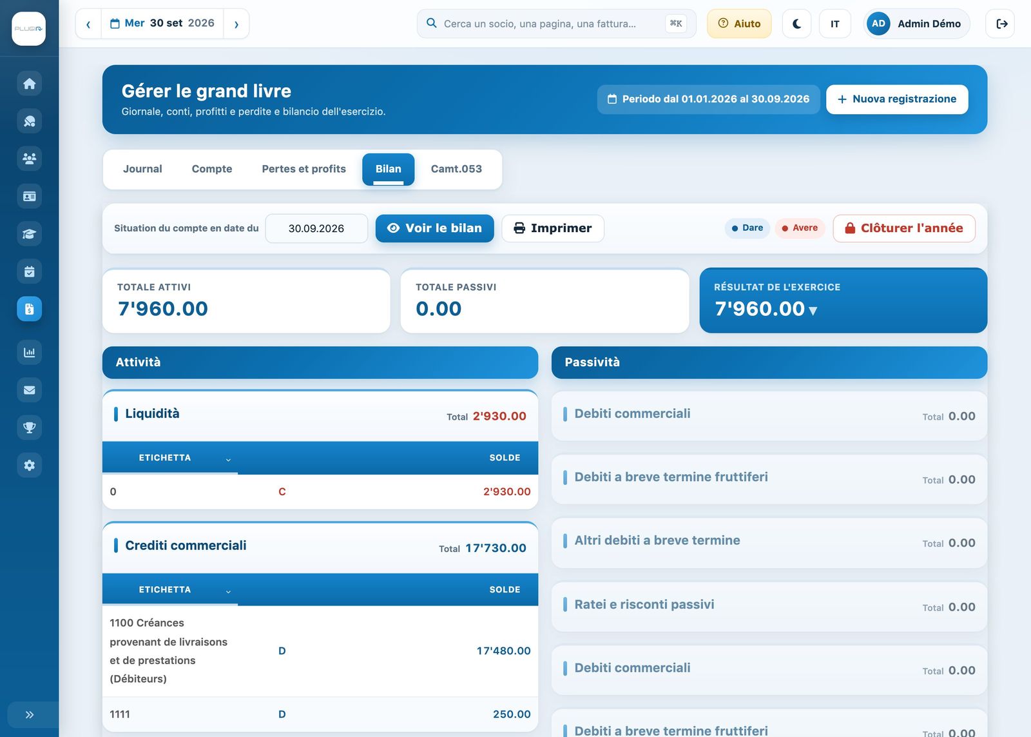Open the home icon in sidebar
The width and height of the screenshot is (1031, 737).
(x=29, y=83)
